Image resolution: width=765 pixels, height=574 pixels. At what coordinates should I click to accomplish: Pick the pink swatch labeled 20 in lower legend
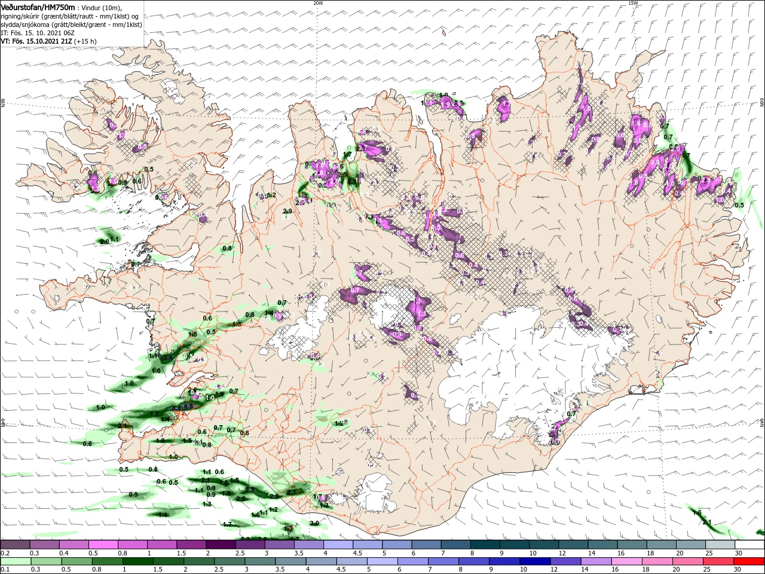click(688, 561)
